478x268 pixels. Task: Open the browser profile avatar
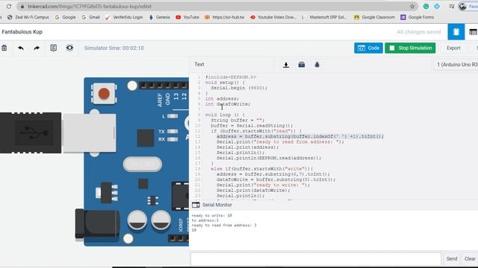463,7
